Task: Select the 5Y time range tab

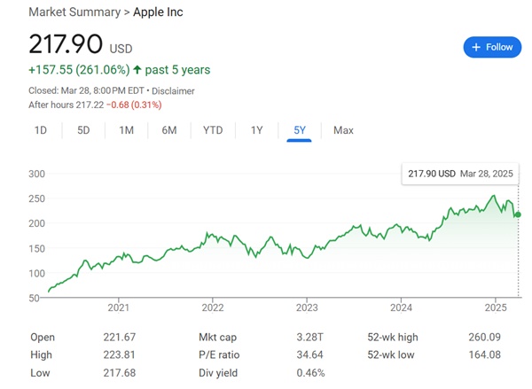Action: (x=300, y=130)
